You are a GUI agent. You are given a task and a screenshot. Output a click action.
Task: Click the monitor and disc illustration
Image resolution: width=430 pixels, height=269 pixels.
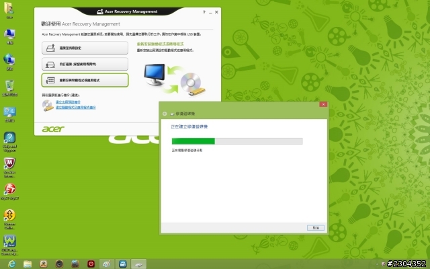coord(175,80)
